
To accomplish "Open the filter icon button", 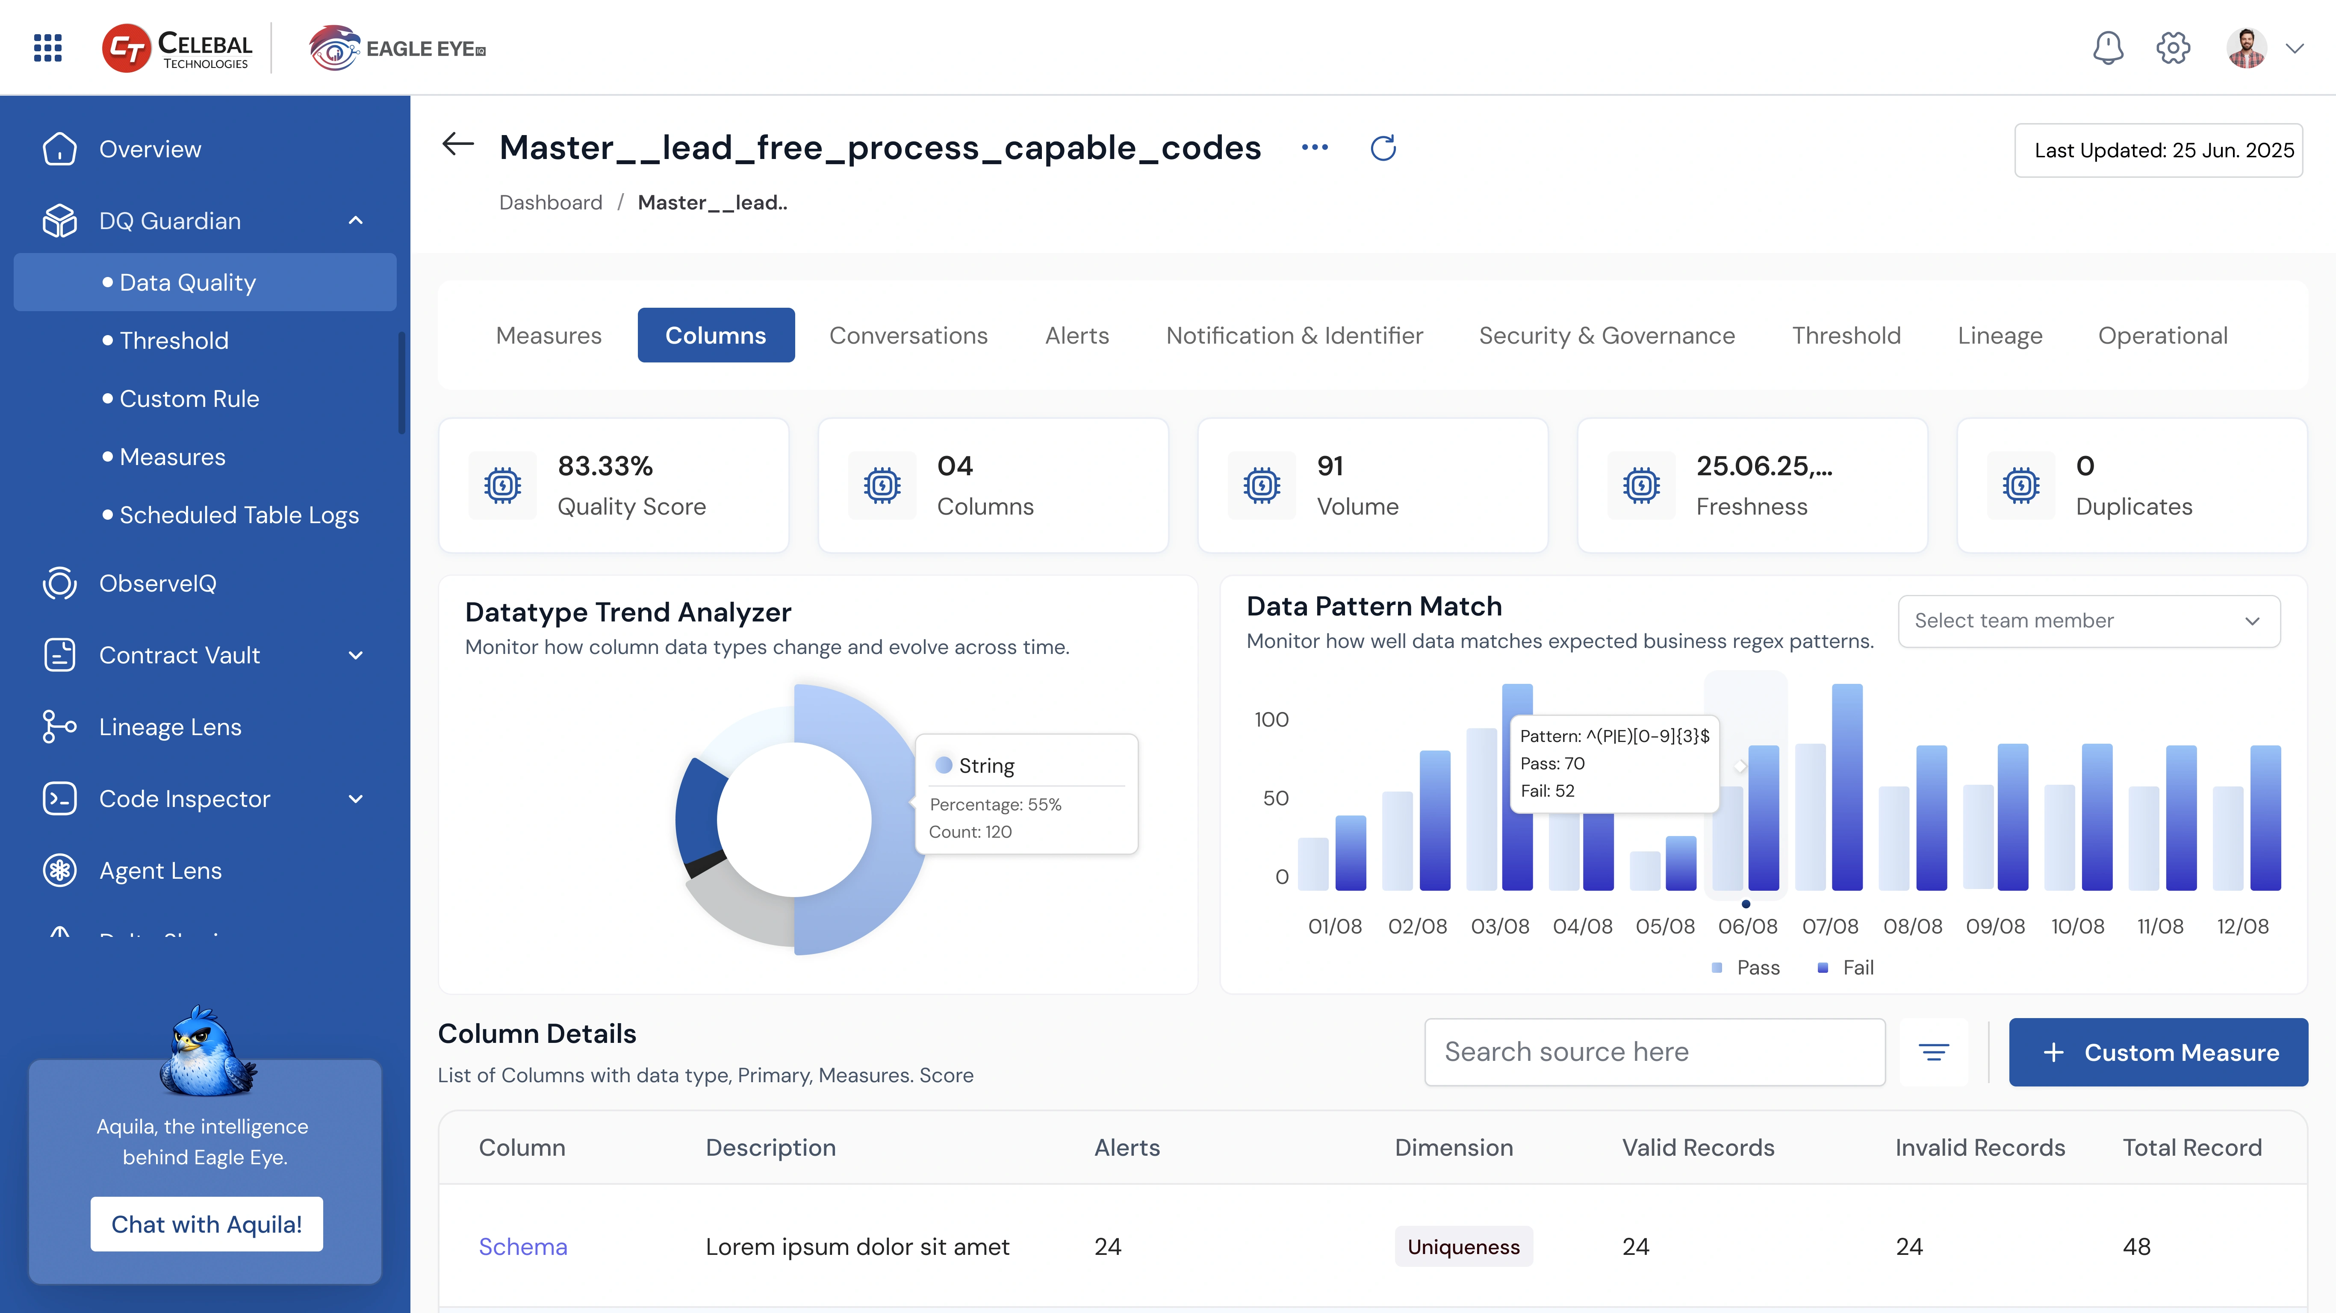I will click(1933, 1051).
